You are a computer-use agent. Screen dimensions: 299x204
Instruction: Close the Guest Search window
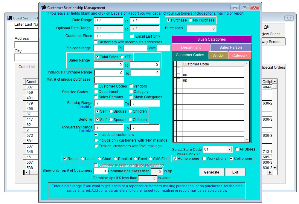[289, 18]
